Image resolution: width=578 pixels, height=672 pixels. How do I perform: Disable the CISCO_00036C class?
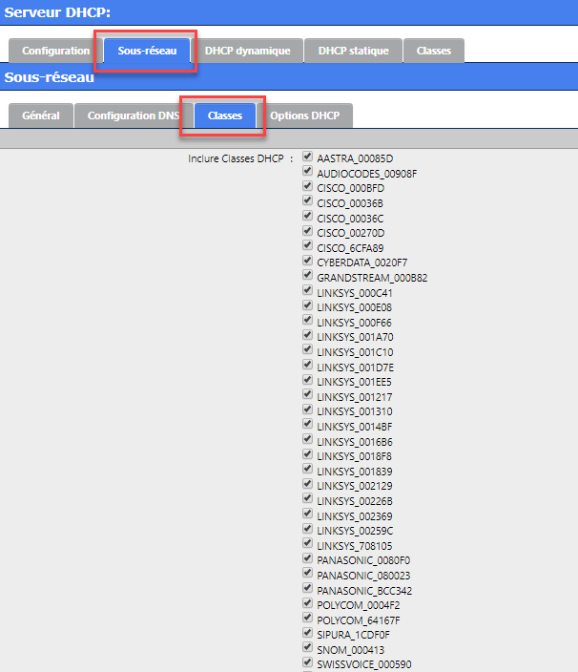point(307,216)
